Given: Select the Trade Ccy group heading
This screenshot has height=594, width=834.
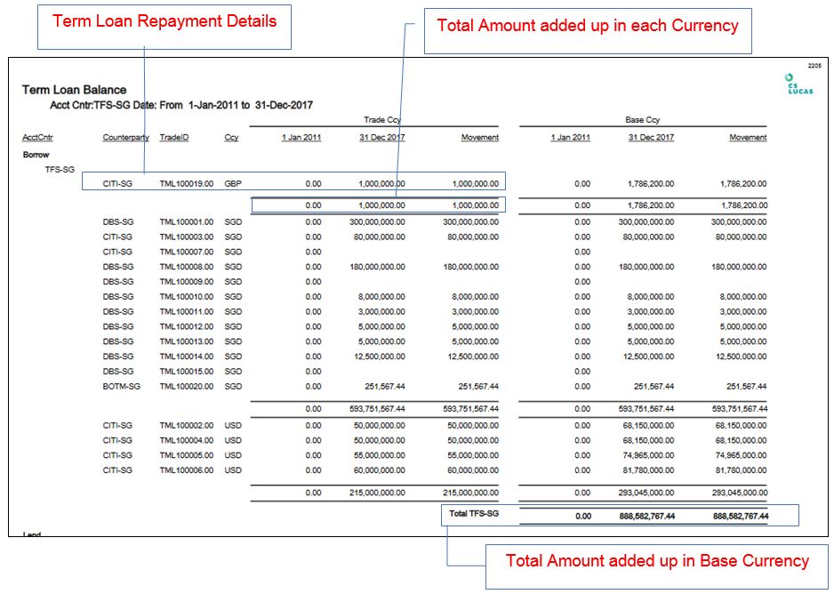Looking at the screenshot, I should (x=381, y=120).
